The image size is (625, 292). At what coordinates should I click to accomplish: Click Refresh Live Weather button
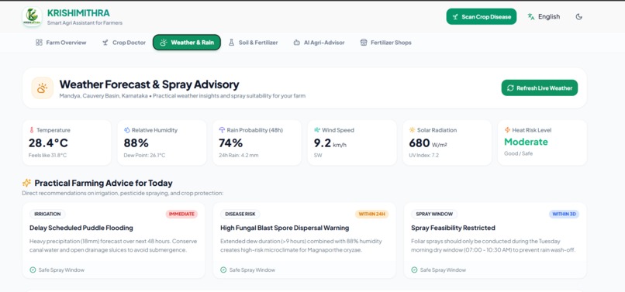click(x=539, y=88)
